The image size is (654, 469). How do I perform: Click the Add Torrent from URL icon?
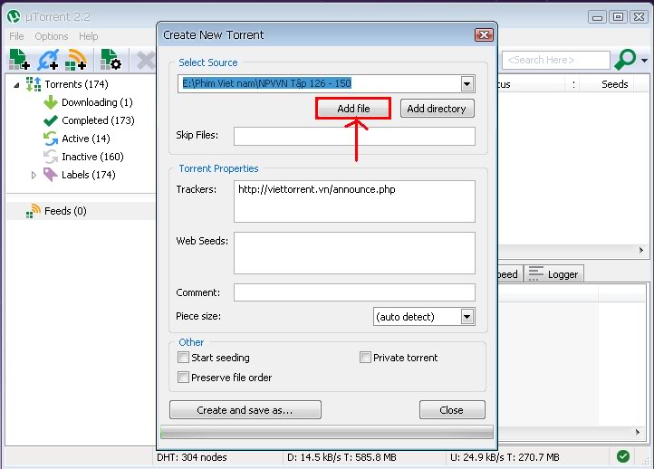48,60
